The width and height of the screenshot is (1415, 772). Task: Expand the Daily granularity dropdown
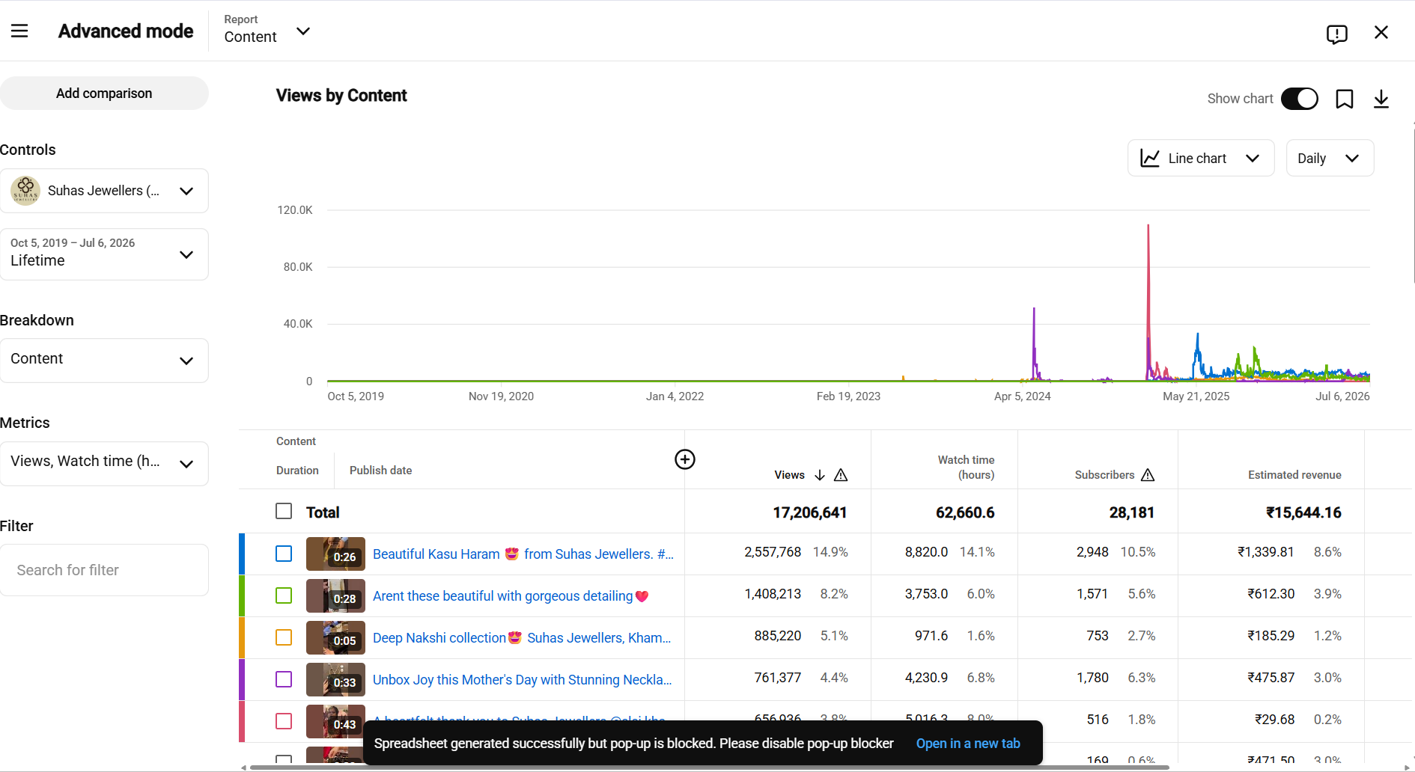tap(1330, 158)
